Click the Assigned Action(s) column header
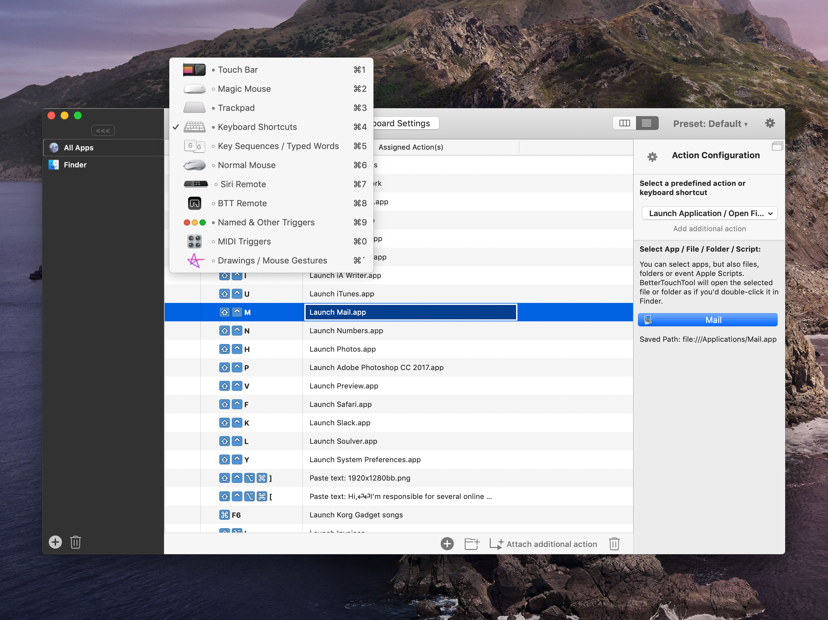This screenshot has width=828, height=620. (411, 147)
